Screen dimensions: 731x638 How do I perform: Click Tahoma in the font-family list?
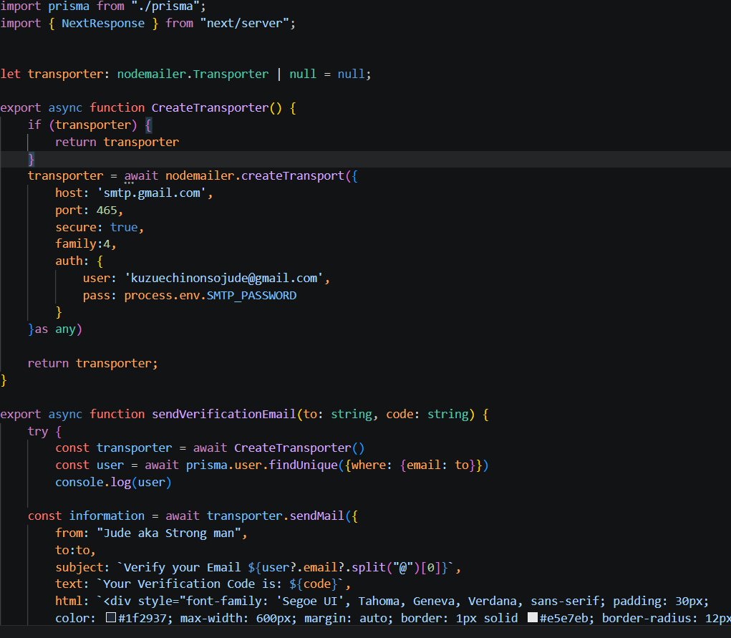[x=379, y=601]
